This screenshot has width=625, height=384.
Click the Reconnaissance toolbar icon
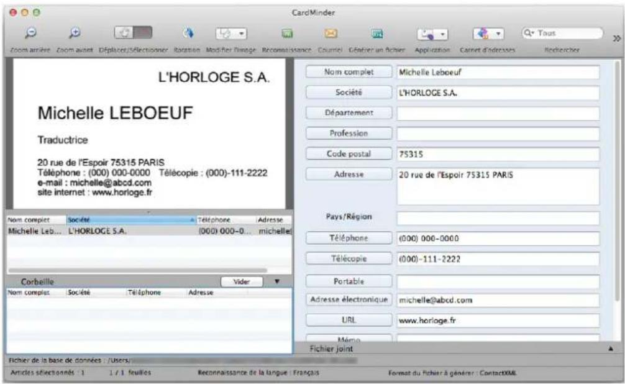tap(287, 34)
